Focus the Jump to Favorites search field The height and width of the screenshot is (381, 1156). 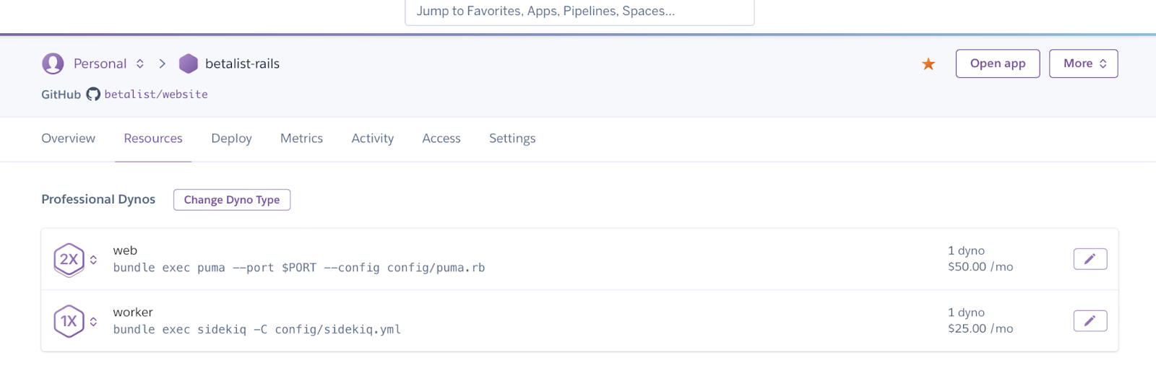tap(579, 12)
